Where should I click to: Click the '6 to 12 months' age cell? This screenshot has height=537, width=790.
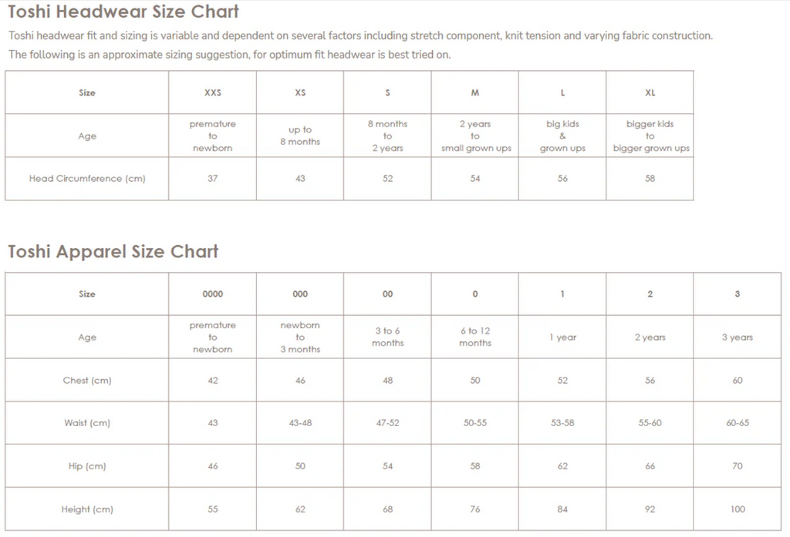click(x=475, y=337)
